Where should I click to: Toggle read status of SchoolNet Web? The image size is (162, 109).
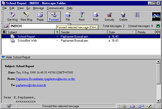coord(57,40)
